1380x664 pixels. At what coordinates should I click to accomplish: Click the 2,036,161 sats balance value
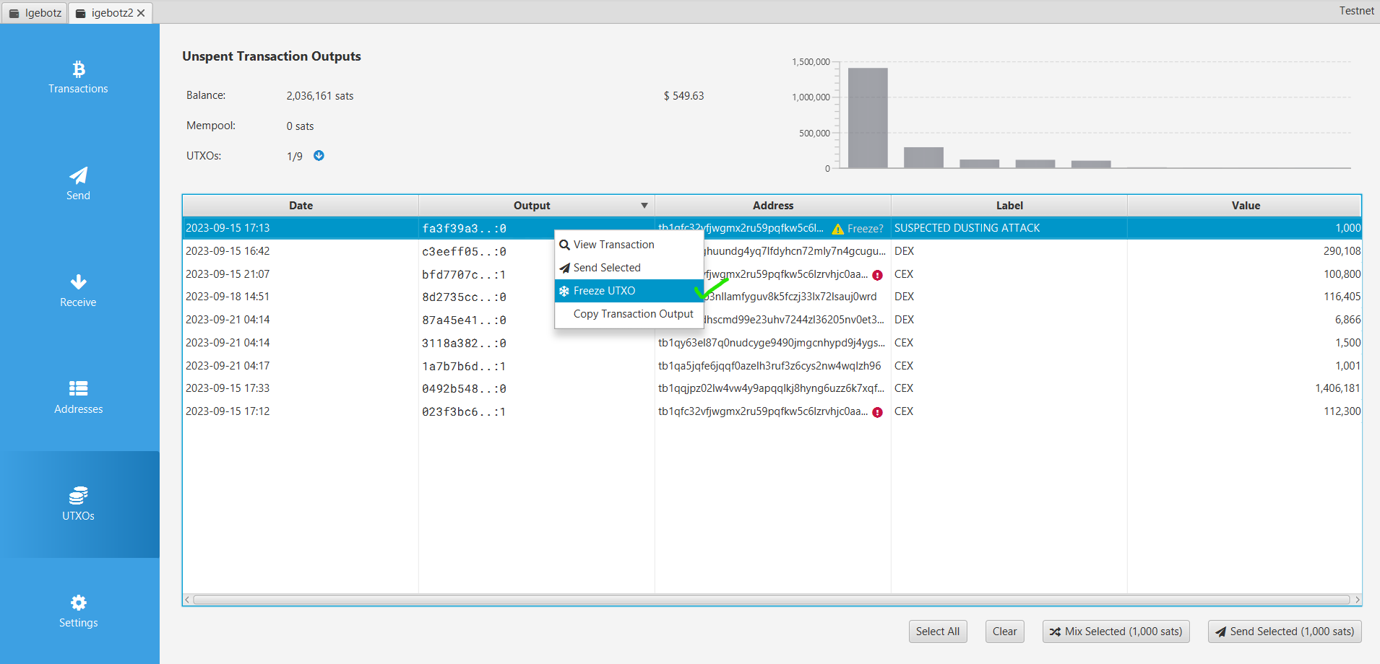coord(320,96)
